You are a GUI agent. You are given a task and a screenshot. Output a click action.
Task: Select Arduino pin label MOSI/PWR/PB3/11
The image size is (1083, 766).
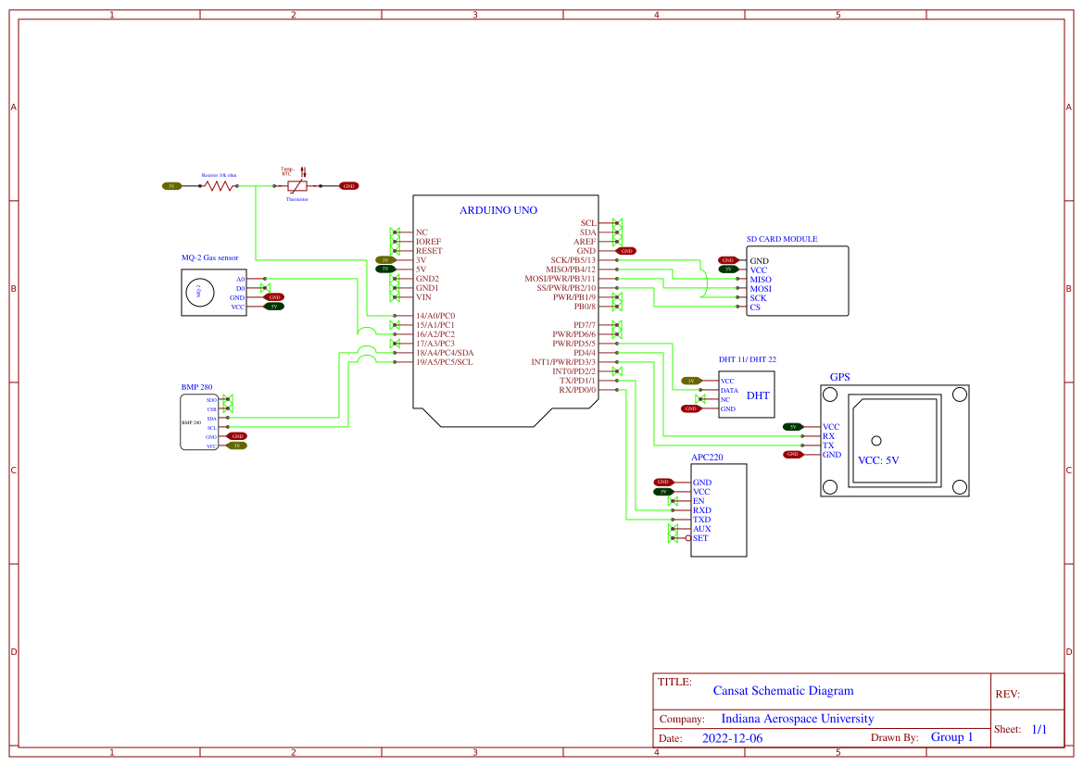tap(560, 279)
